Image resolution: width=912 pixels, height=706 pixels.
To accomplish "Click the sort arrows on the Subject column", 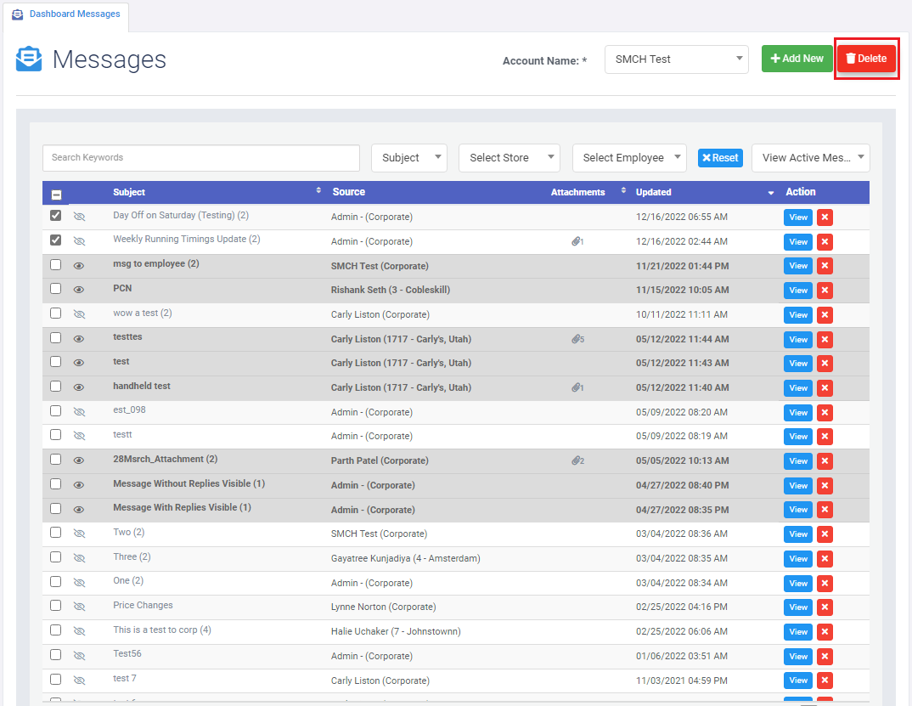I will pos(318,190).
